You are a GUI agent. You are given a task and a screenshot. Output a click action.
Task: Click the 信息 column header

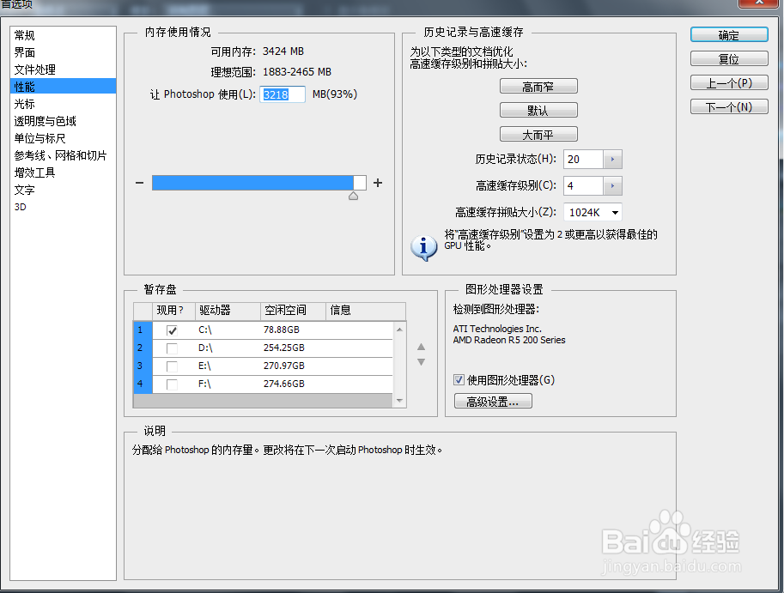click(x=366, y=311)
